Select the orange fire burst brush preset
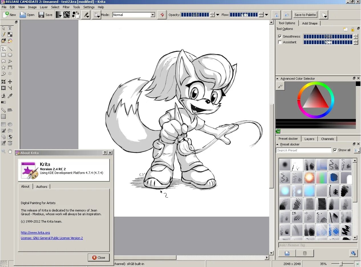 [309, 178]
